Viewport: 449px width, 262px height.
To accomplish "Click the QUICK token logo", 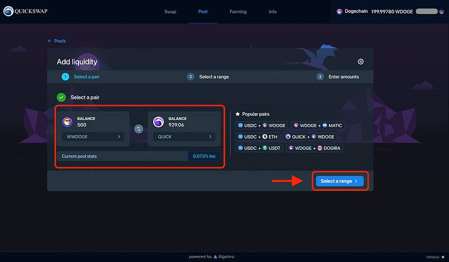I will 158,122.
